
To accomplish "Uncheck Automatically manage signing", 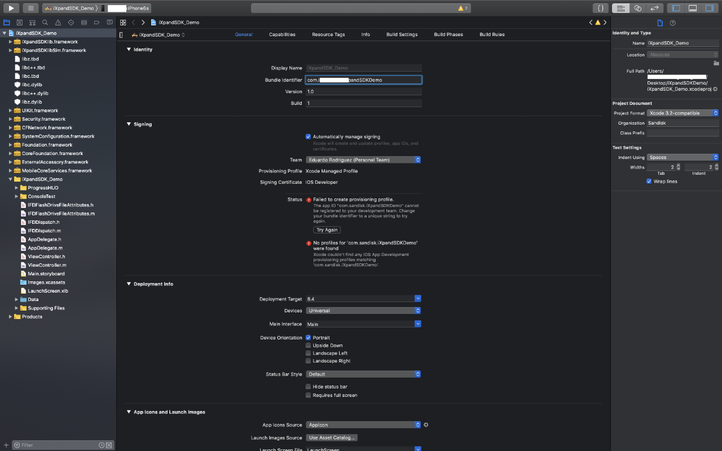I will 308,136.
